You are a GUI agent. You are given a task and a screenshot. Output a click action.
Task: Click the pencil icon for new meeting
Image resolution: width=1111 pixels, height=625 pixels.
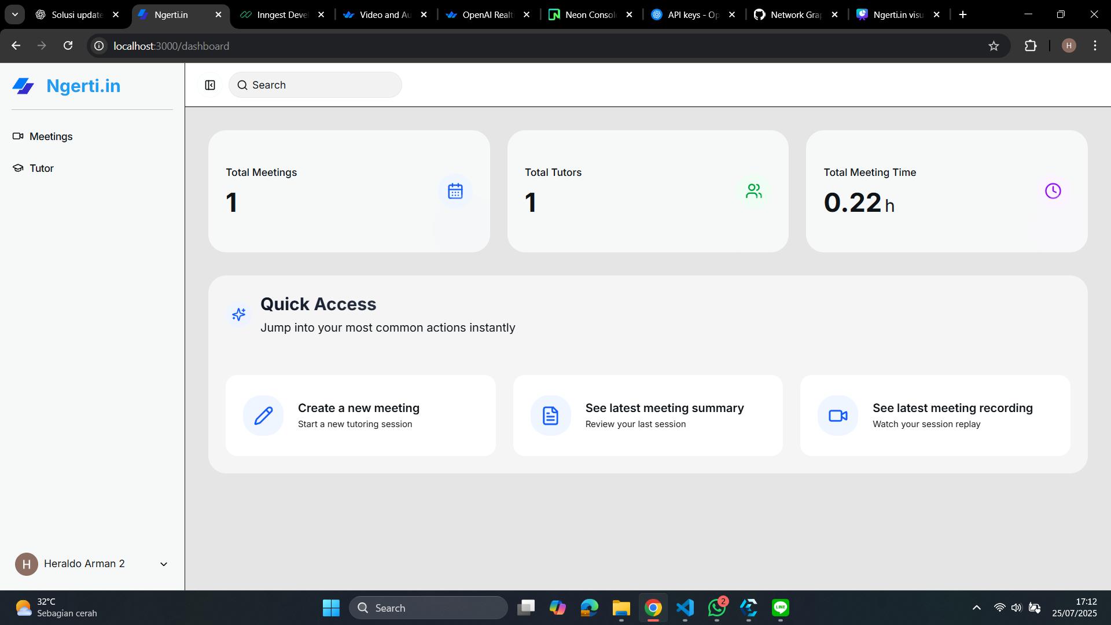click(x=263, y=416)
